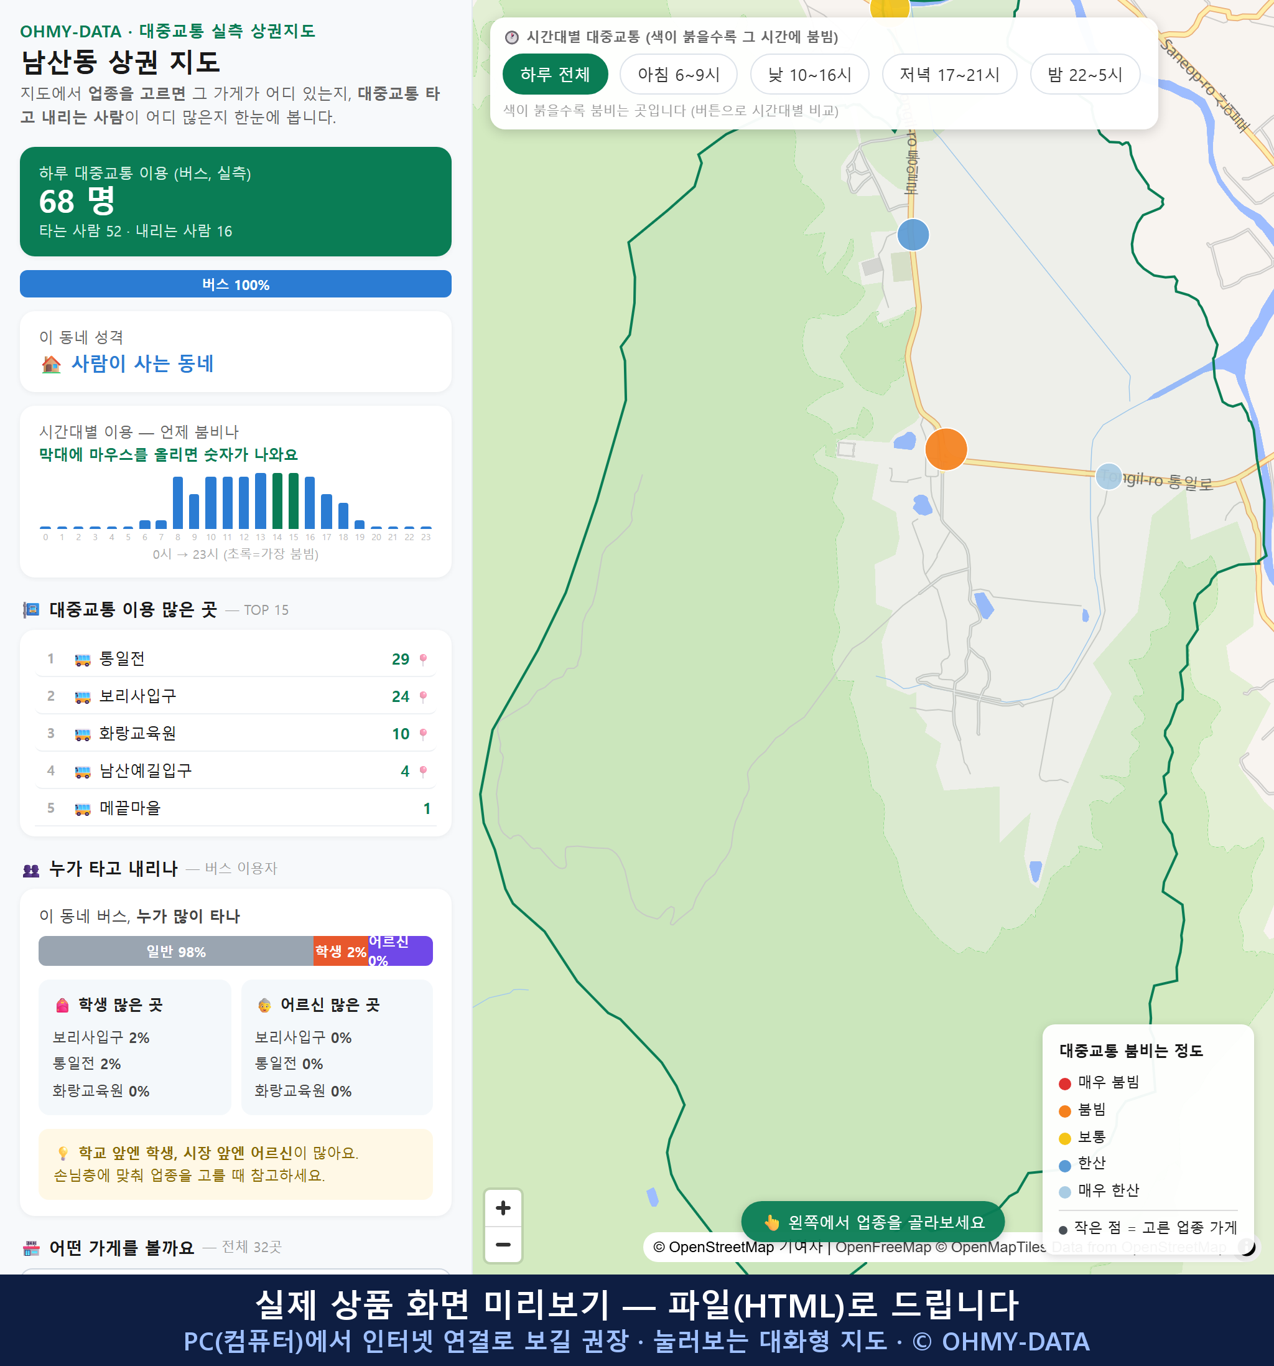Click the 매우 붐빔 red legend swatch

click(1064, 1083)
